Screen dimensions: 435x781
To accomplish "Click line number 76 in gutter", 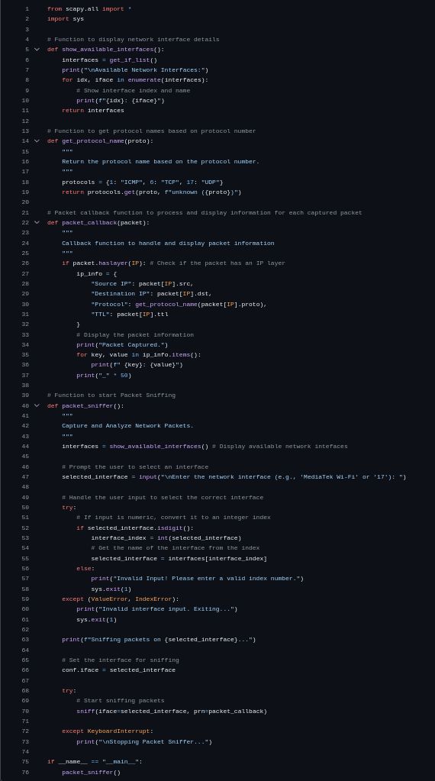I will click(x=25, y=772).
